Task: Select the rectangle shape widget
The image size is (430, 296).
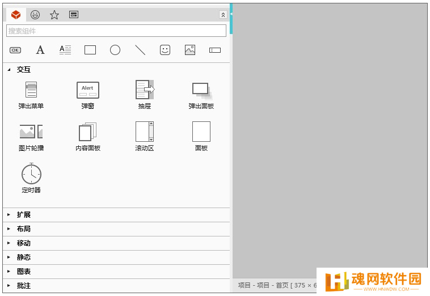Action: (90, 50)
